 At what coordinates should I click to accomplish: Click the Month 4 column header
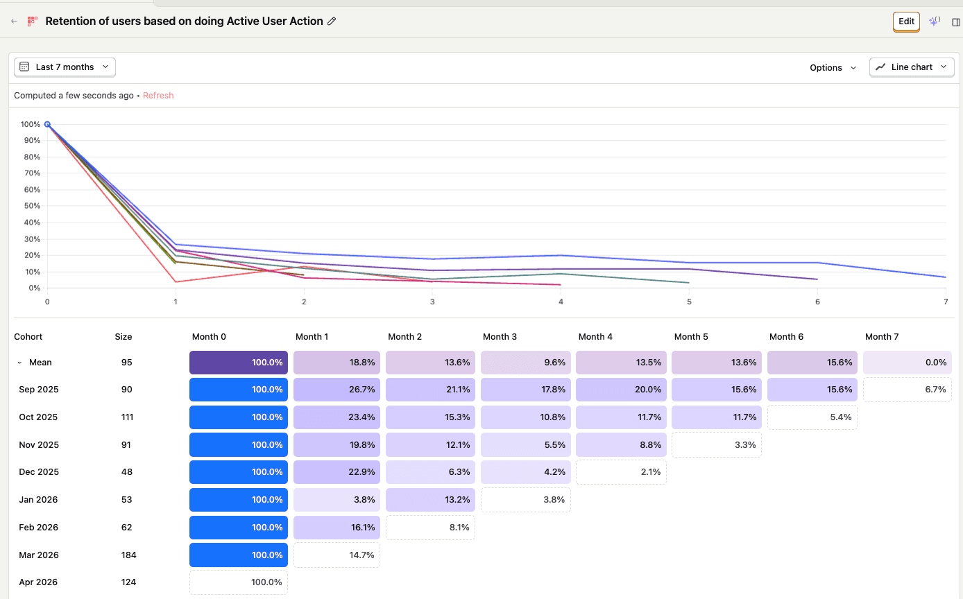click(x=595, y=337)
